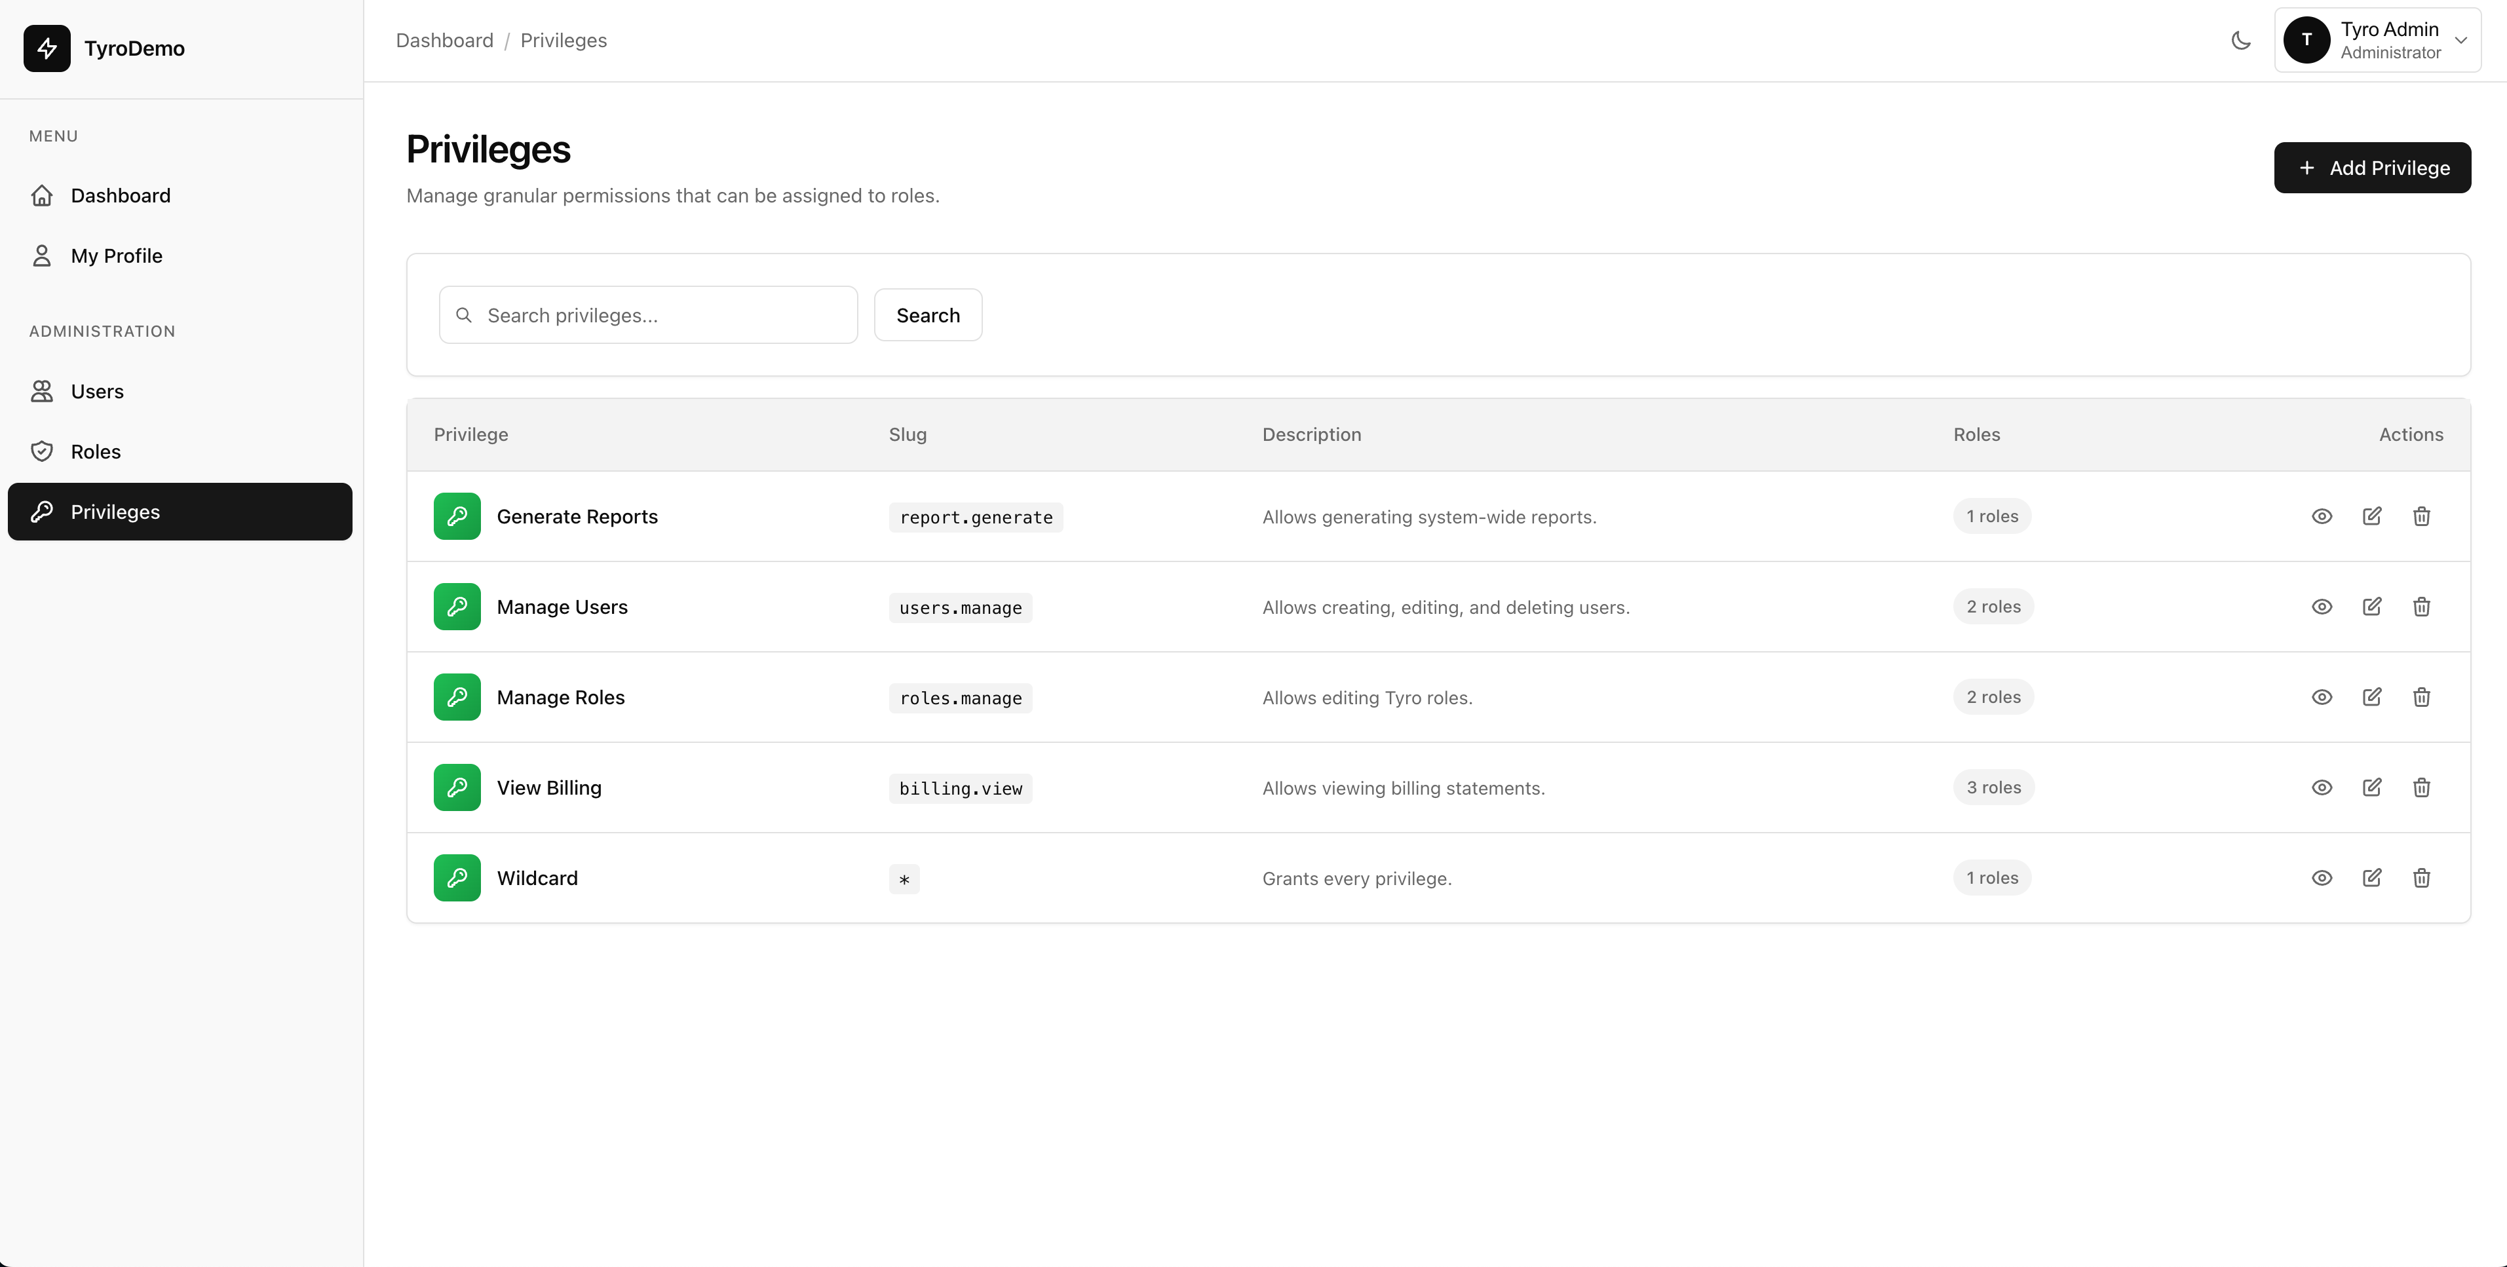View details of Manage Users privilege
This screenshot has width=2507, height=1267.
[2321, 607]
